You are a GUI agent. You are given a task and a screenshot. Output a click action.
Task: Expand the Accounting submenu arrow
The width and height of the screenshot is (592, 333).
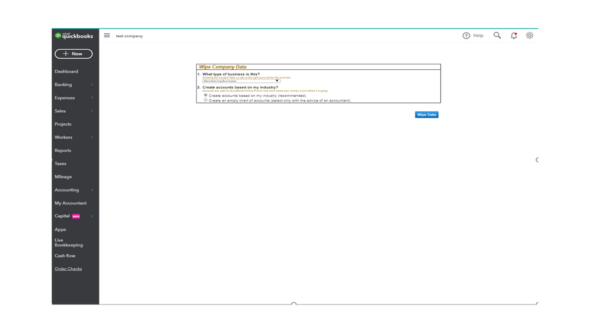click(92, 190)
